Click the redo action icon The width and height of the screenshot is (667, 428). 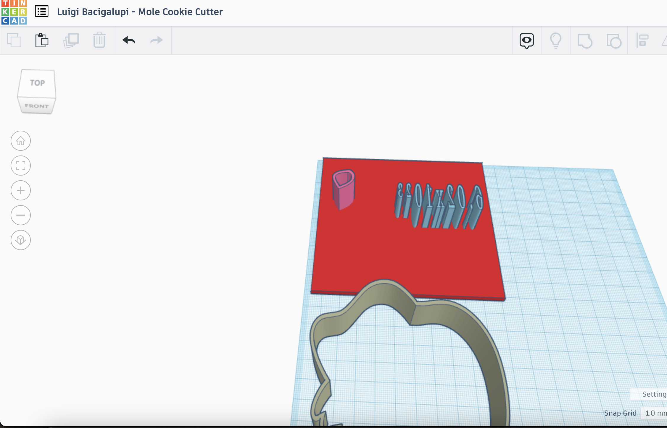click(157, 40)
